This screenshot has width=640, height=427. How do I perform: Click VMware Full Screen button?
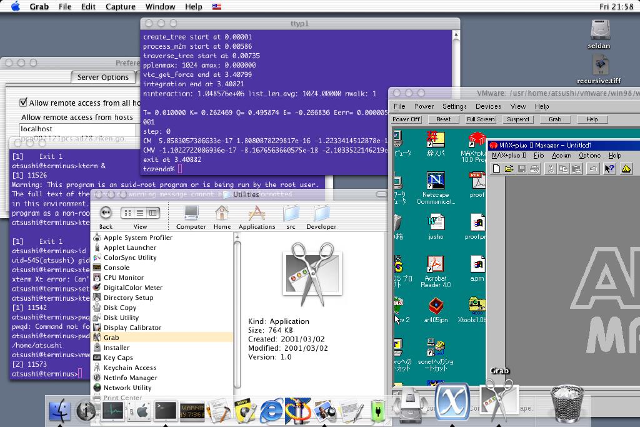point(481,119)
